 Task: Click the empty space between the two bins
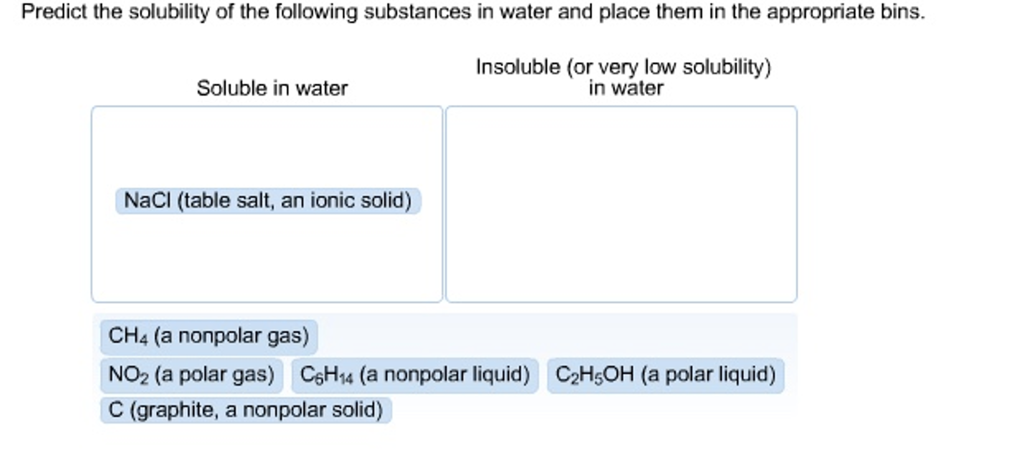coord(444,200)
